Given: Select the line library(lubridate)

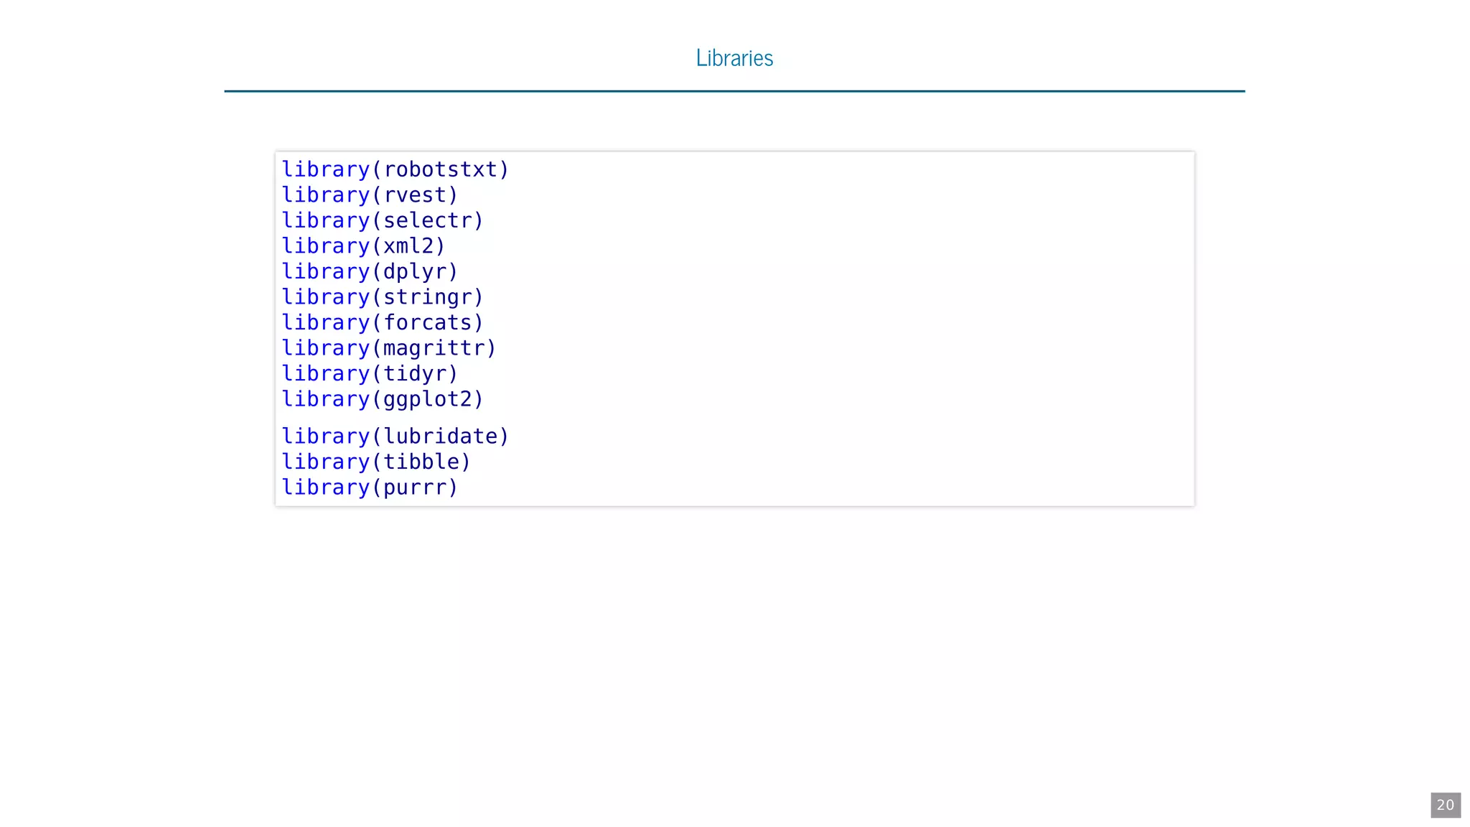Looking at the screenshot, I should 395,436.
